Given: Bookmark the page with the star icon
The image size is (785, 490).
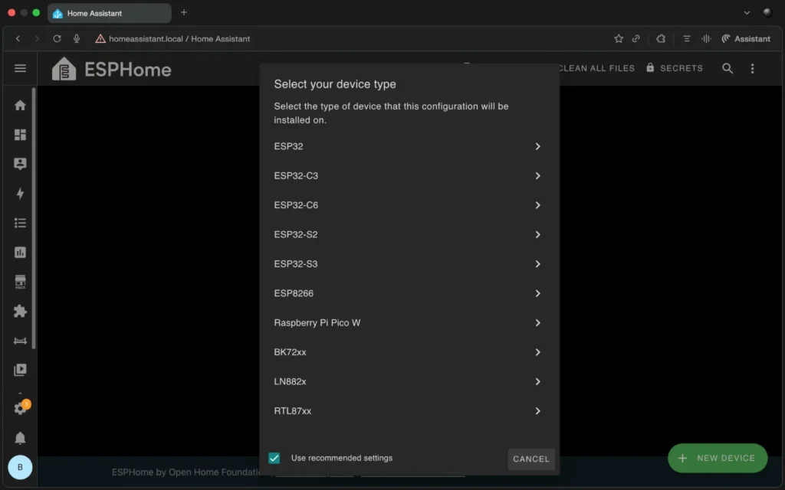Looking at the screenshot, I should click(619, 38).
